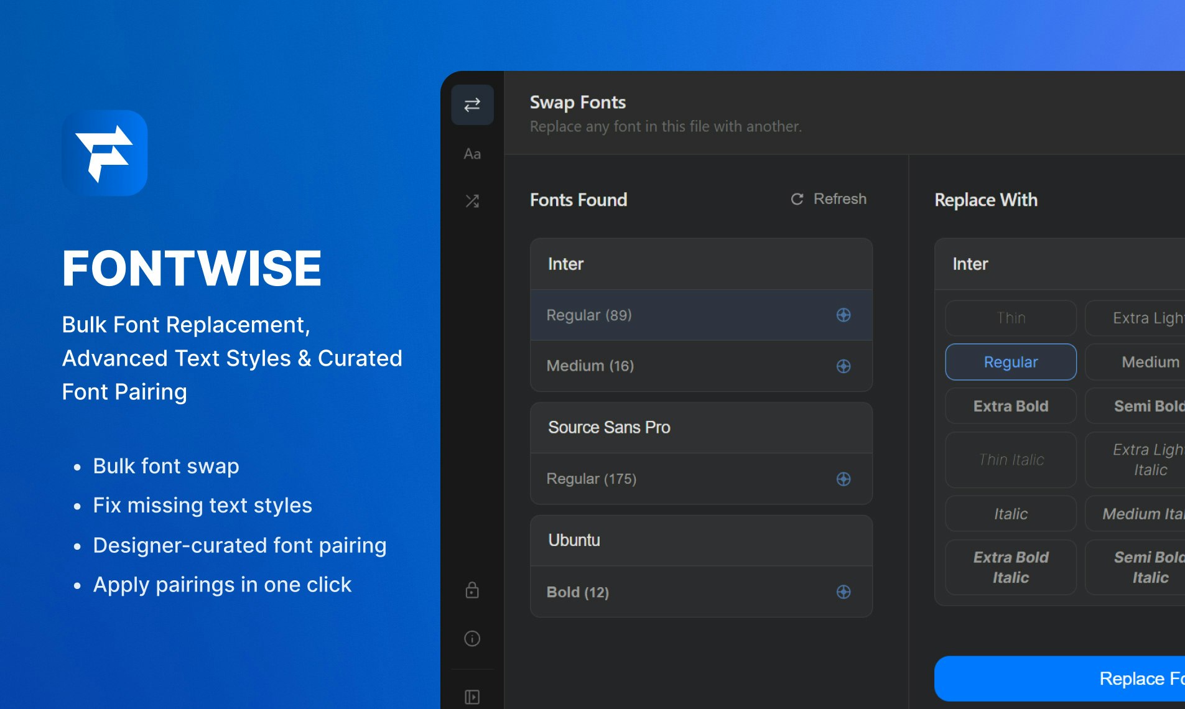Click the blue Replace Fonts button
Screen dimensions: 1185x709
[x=1060, y=679]
